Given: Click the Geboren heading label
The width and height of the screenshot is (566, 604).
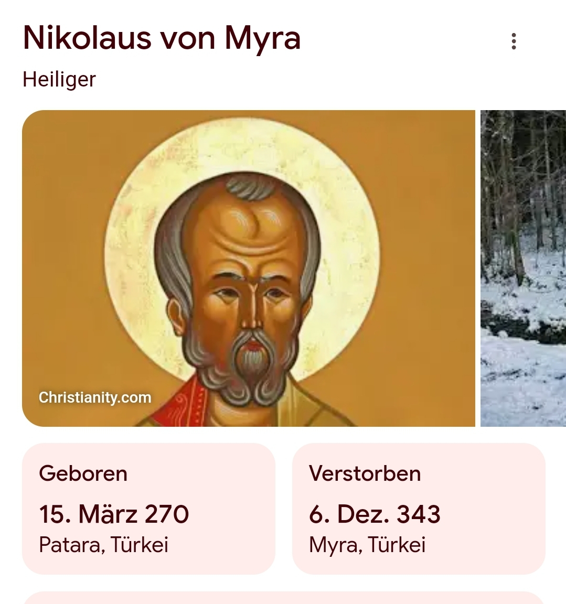Looking at the screenshot, I should pos(83,473).
